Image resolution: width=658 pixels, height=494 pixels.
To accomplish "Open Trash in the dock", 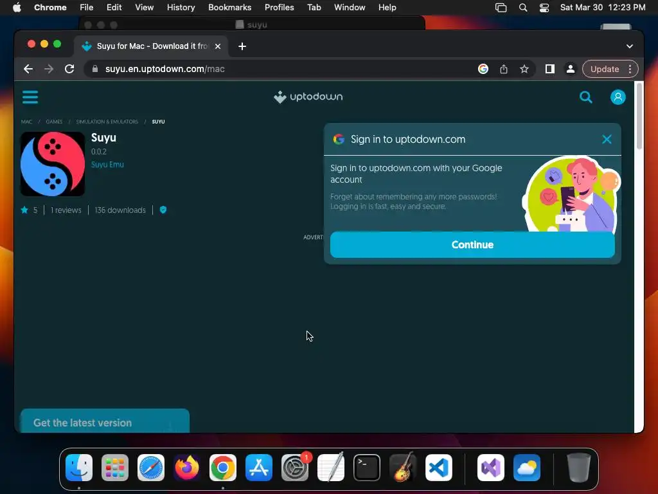I will pyautogui.click(x=579, y=468).
